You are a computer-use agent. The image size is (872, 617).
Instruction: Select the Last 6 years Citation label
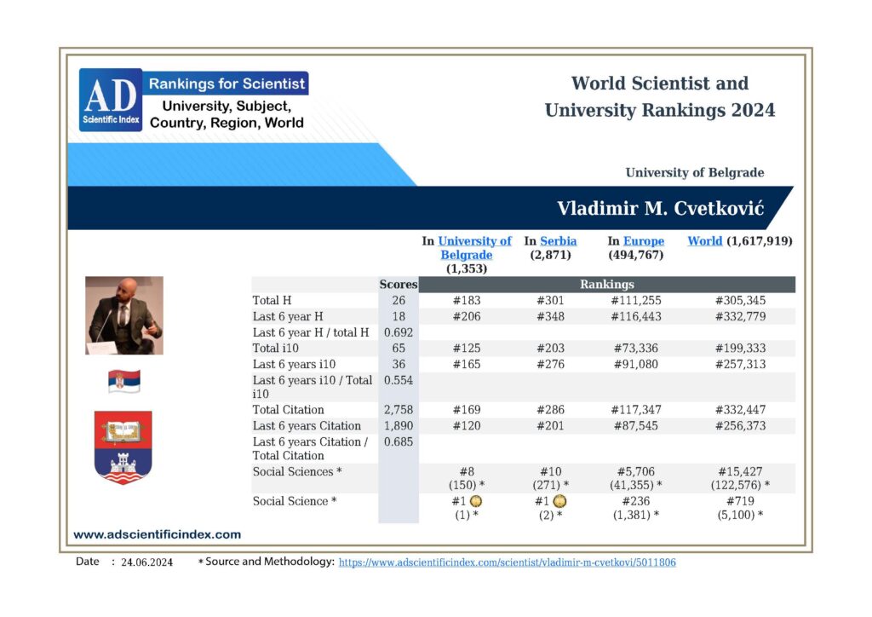(307, 426)
